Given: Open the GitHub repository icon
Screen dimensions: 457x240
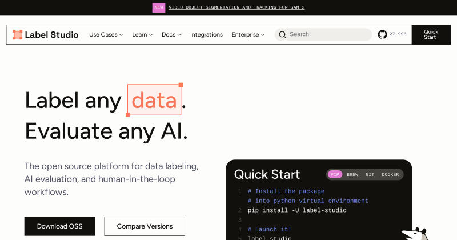Looking at the screenshot, I should click(x=382, y=34).
